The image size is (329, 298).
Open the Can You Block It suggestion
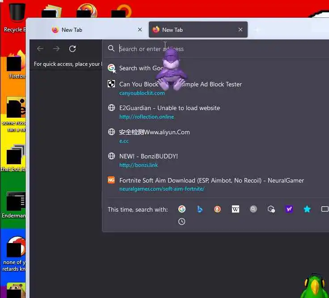tap(216, 89)
